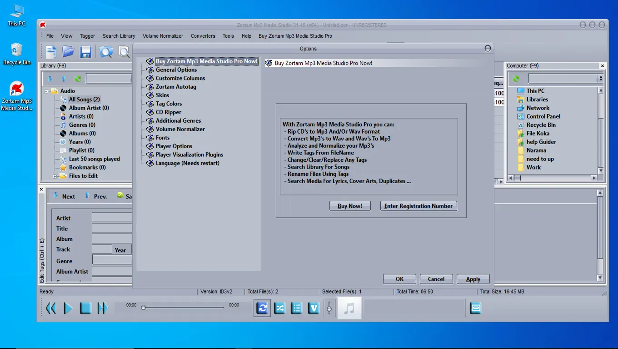Stop playback with the Stop button
Screen dimensions: 618x349
(85, 308)
